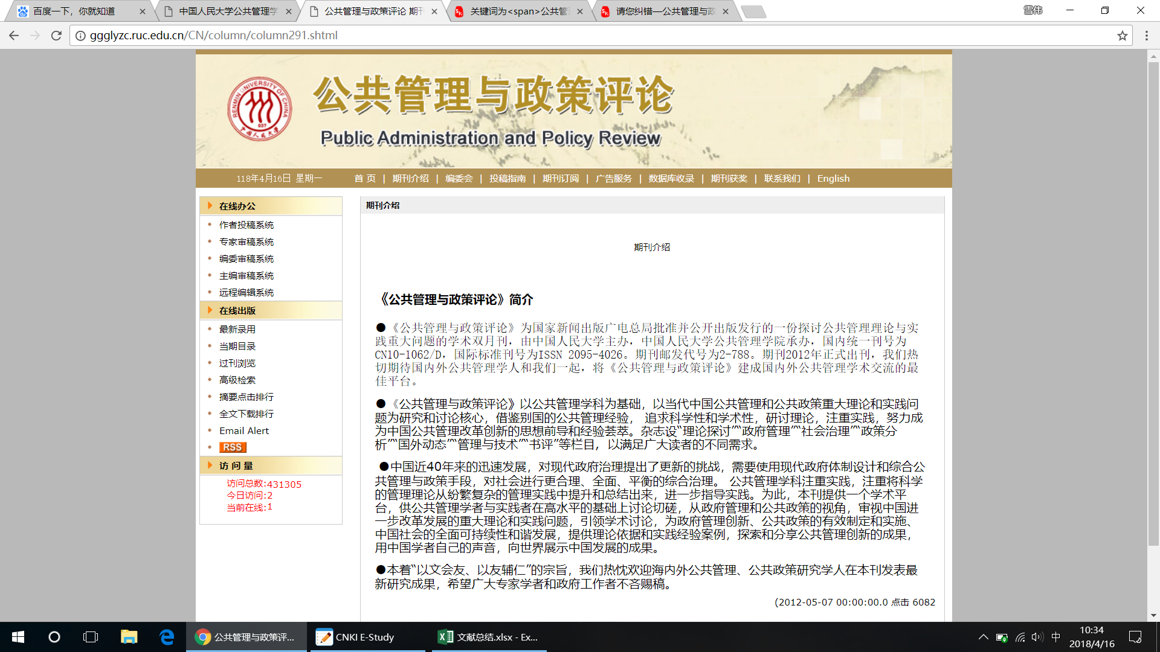Open Windows Start menu
Image resolution: width=1160 pixels, height=652 pixels.
point(18,637)
